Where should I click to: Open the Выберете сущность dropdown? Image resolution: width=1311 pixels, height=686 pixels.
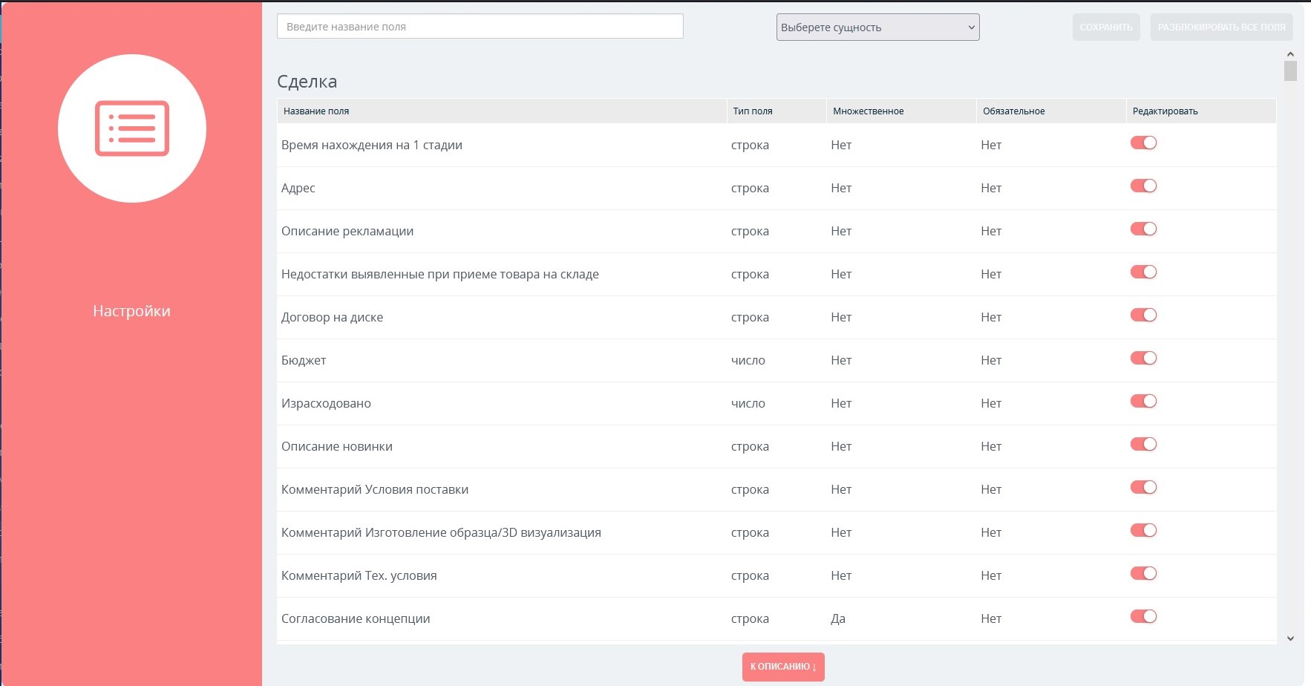point(877,27)
